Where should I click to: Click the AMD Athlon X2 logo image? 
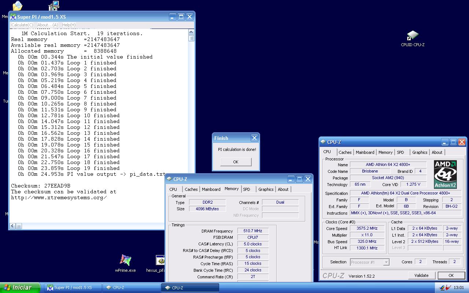445,174
